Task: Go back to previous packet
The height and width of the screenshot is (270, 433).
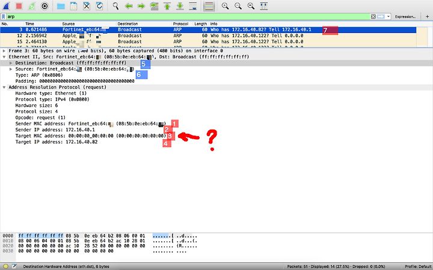Action: (129, 6)
